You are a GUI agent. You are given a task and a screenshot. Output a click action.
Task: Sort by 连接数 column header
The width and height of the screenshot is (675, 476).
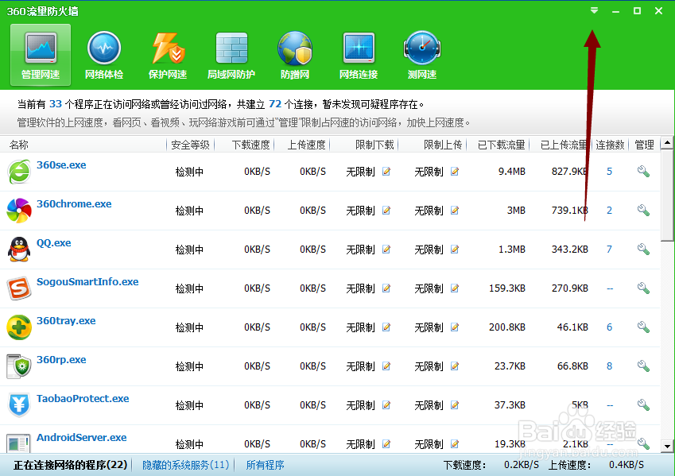610,145
